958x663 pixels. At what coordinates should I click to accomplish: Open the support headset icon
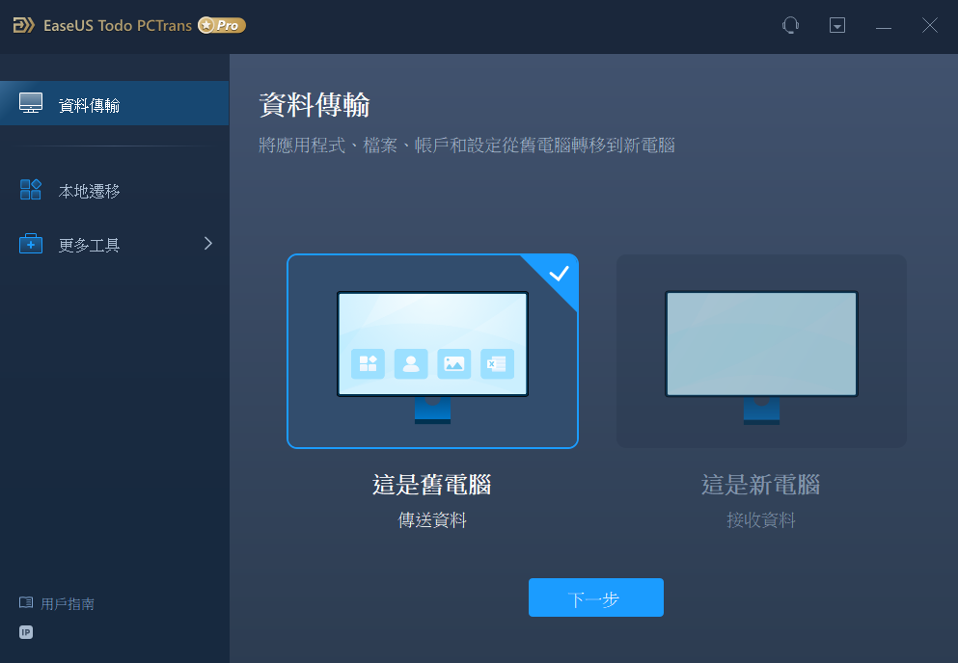point(790,25)
